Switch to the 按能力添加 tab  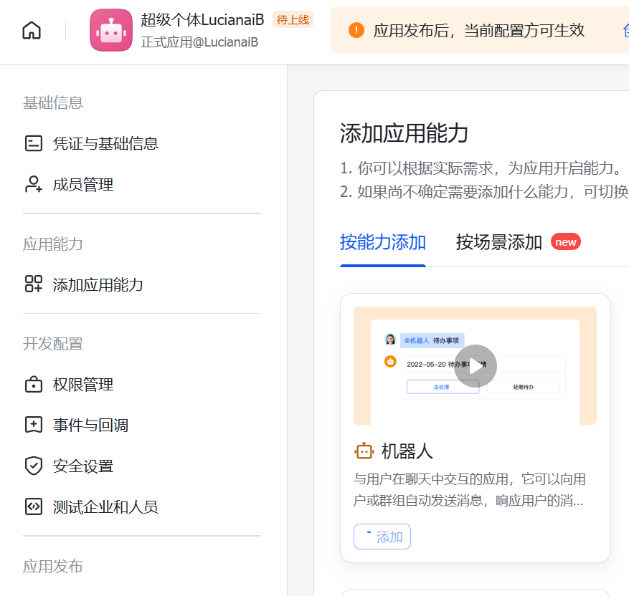[383, 242]
